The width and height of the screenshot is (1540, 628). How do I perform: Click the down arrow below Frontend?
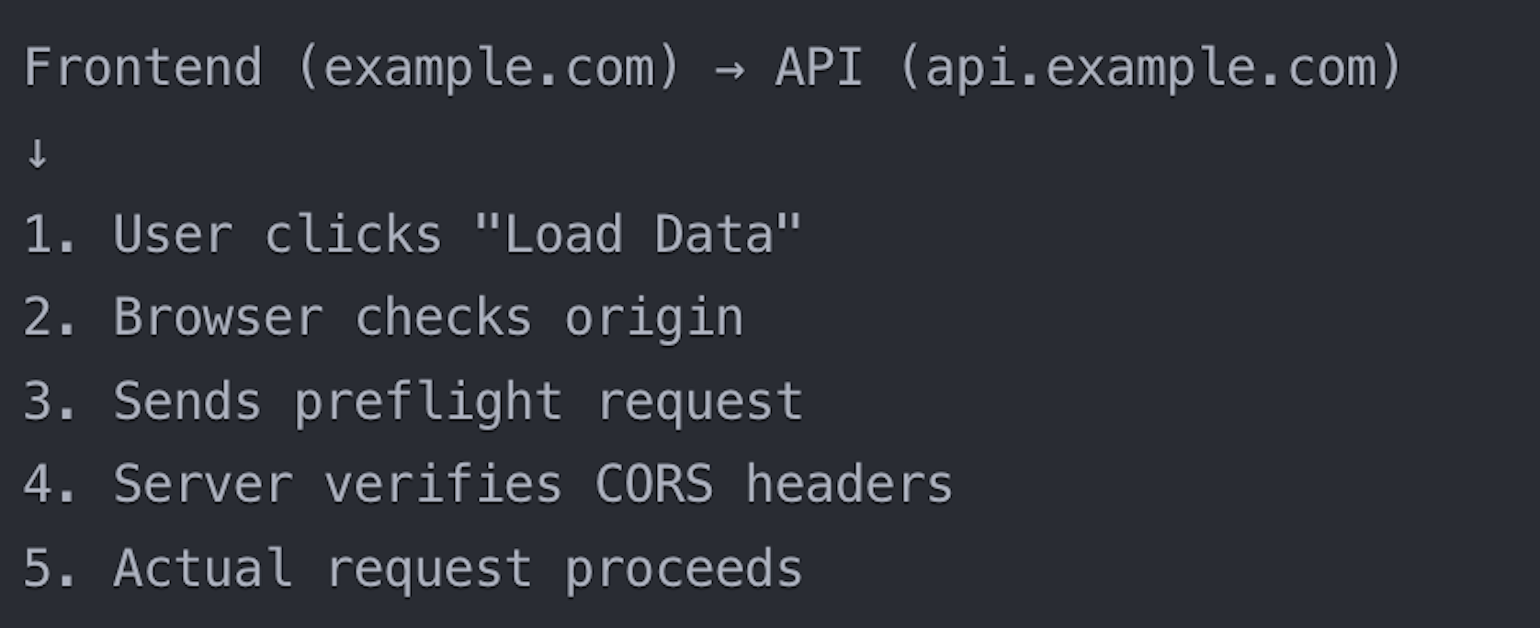pos(37,154)
